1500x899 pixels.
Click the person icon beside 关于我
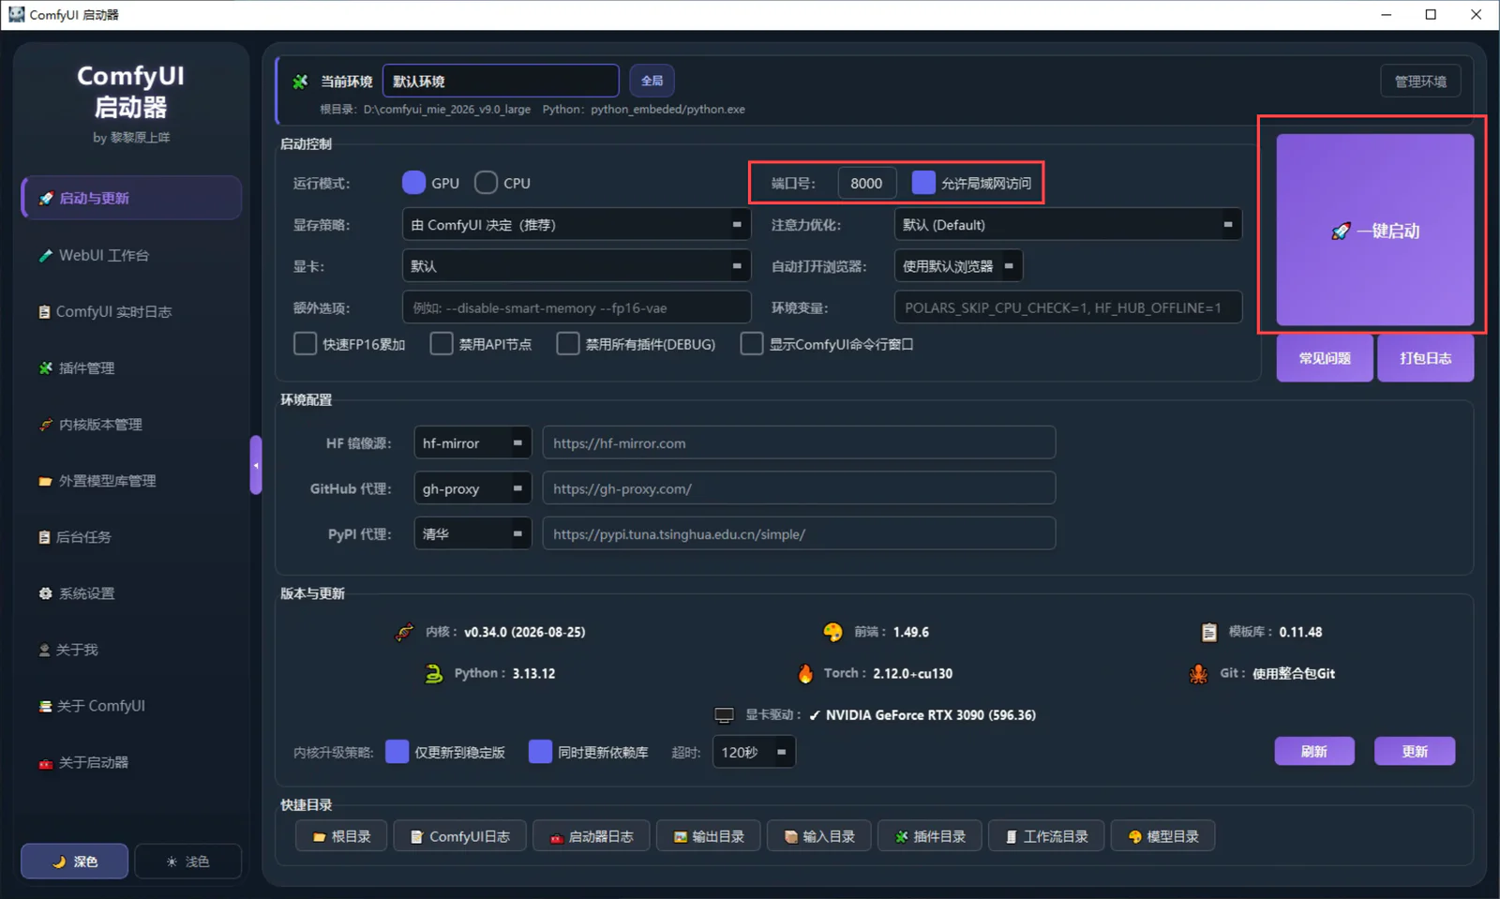tap(44, 650)
